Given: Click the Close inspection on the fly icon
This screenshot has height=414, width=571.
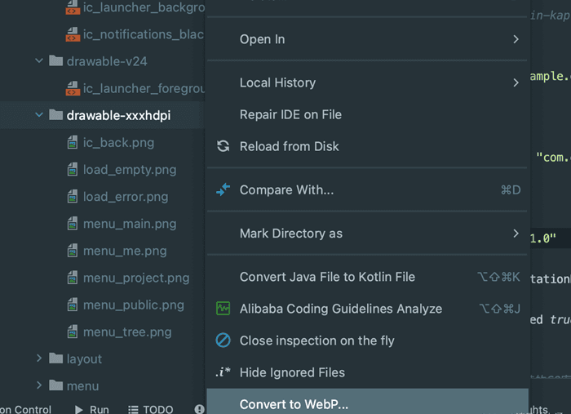Looking at the screenshot, I should 223,341.
